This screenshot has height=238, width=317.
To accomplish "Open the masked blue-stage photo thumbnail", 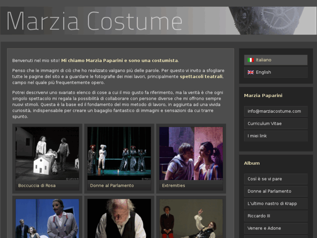I will [47, 218].
